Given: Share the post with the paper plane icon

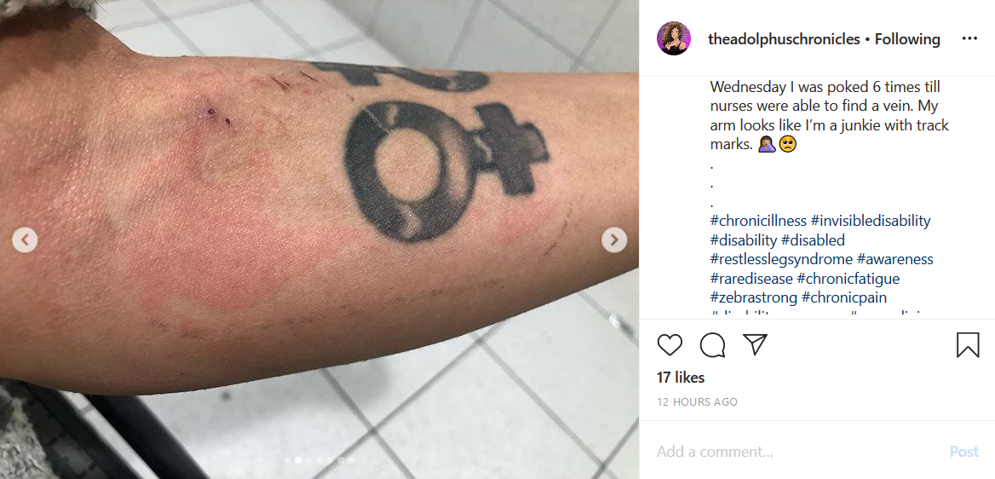Looking at the screenshot, I should [755, 344].
